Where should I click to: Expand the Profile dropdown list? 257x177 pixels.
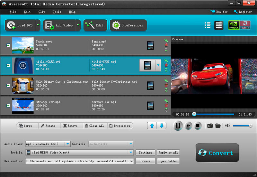pos(131,153)
